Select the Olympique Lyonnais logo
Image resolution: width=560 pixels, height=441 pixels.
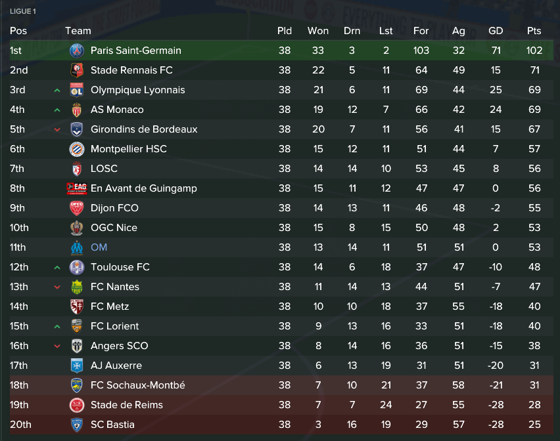[77, 90]
